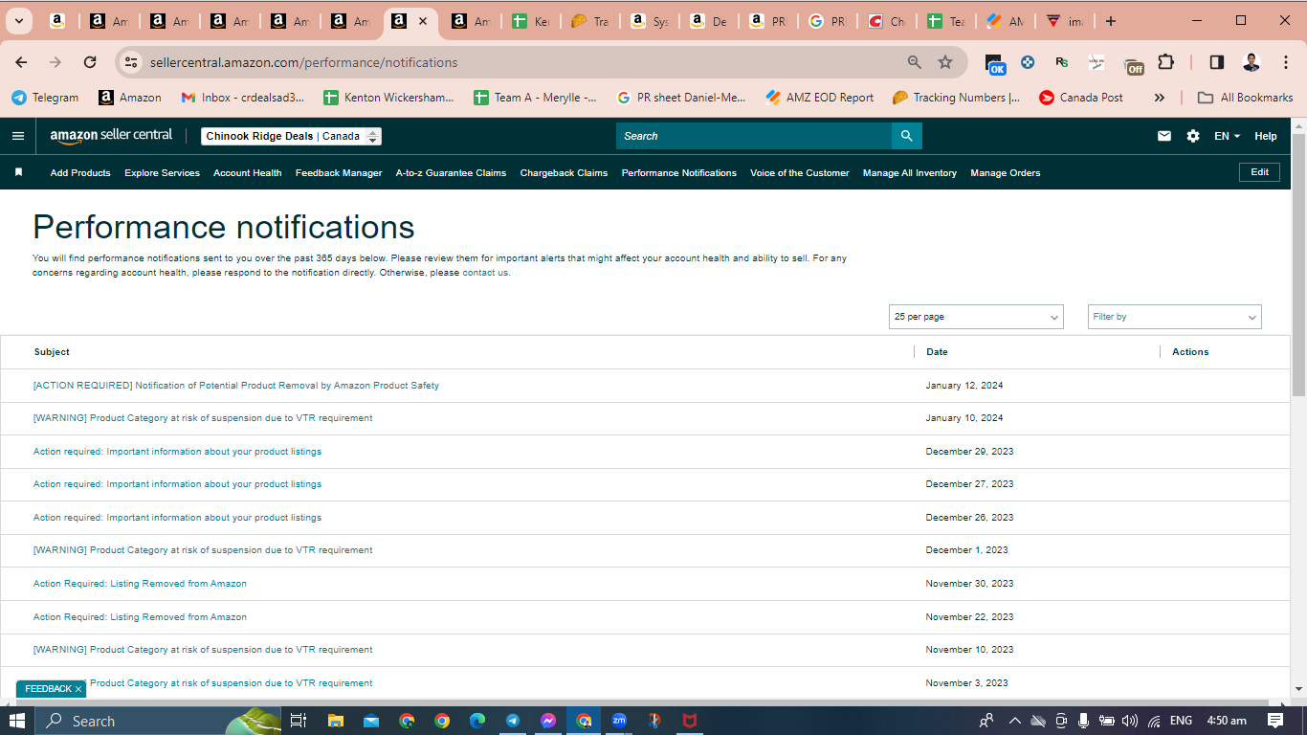Screen dimensions: 1307x735
Task: Open the Seller Central hamburger menu
Action: (17, 136)
